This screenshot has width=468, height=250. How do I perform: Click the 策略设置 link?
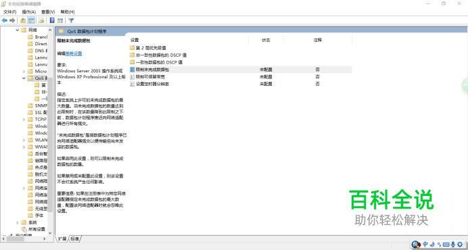pos(74,53)
